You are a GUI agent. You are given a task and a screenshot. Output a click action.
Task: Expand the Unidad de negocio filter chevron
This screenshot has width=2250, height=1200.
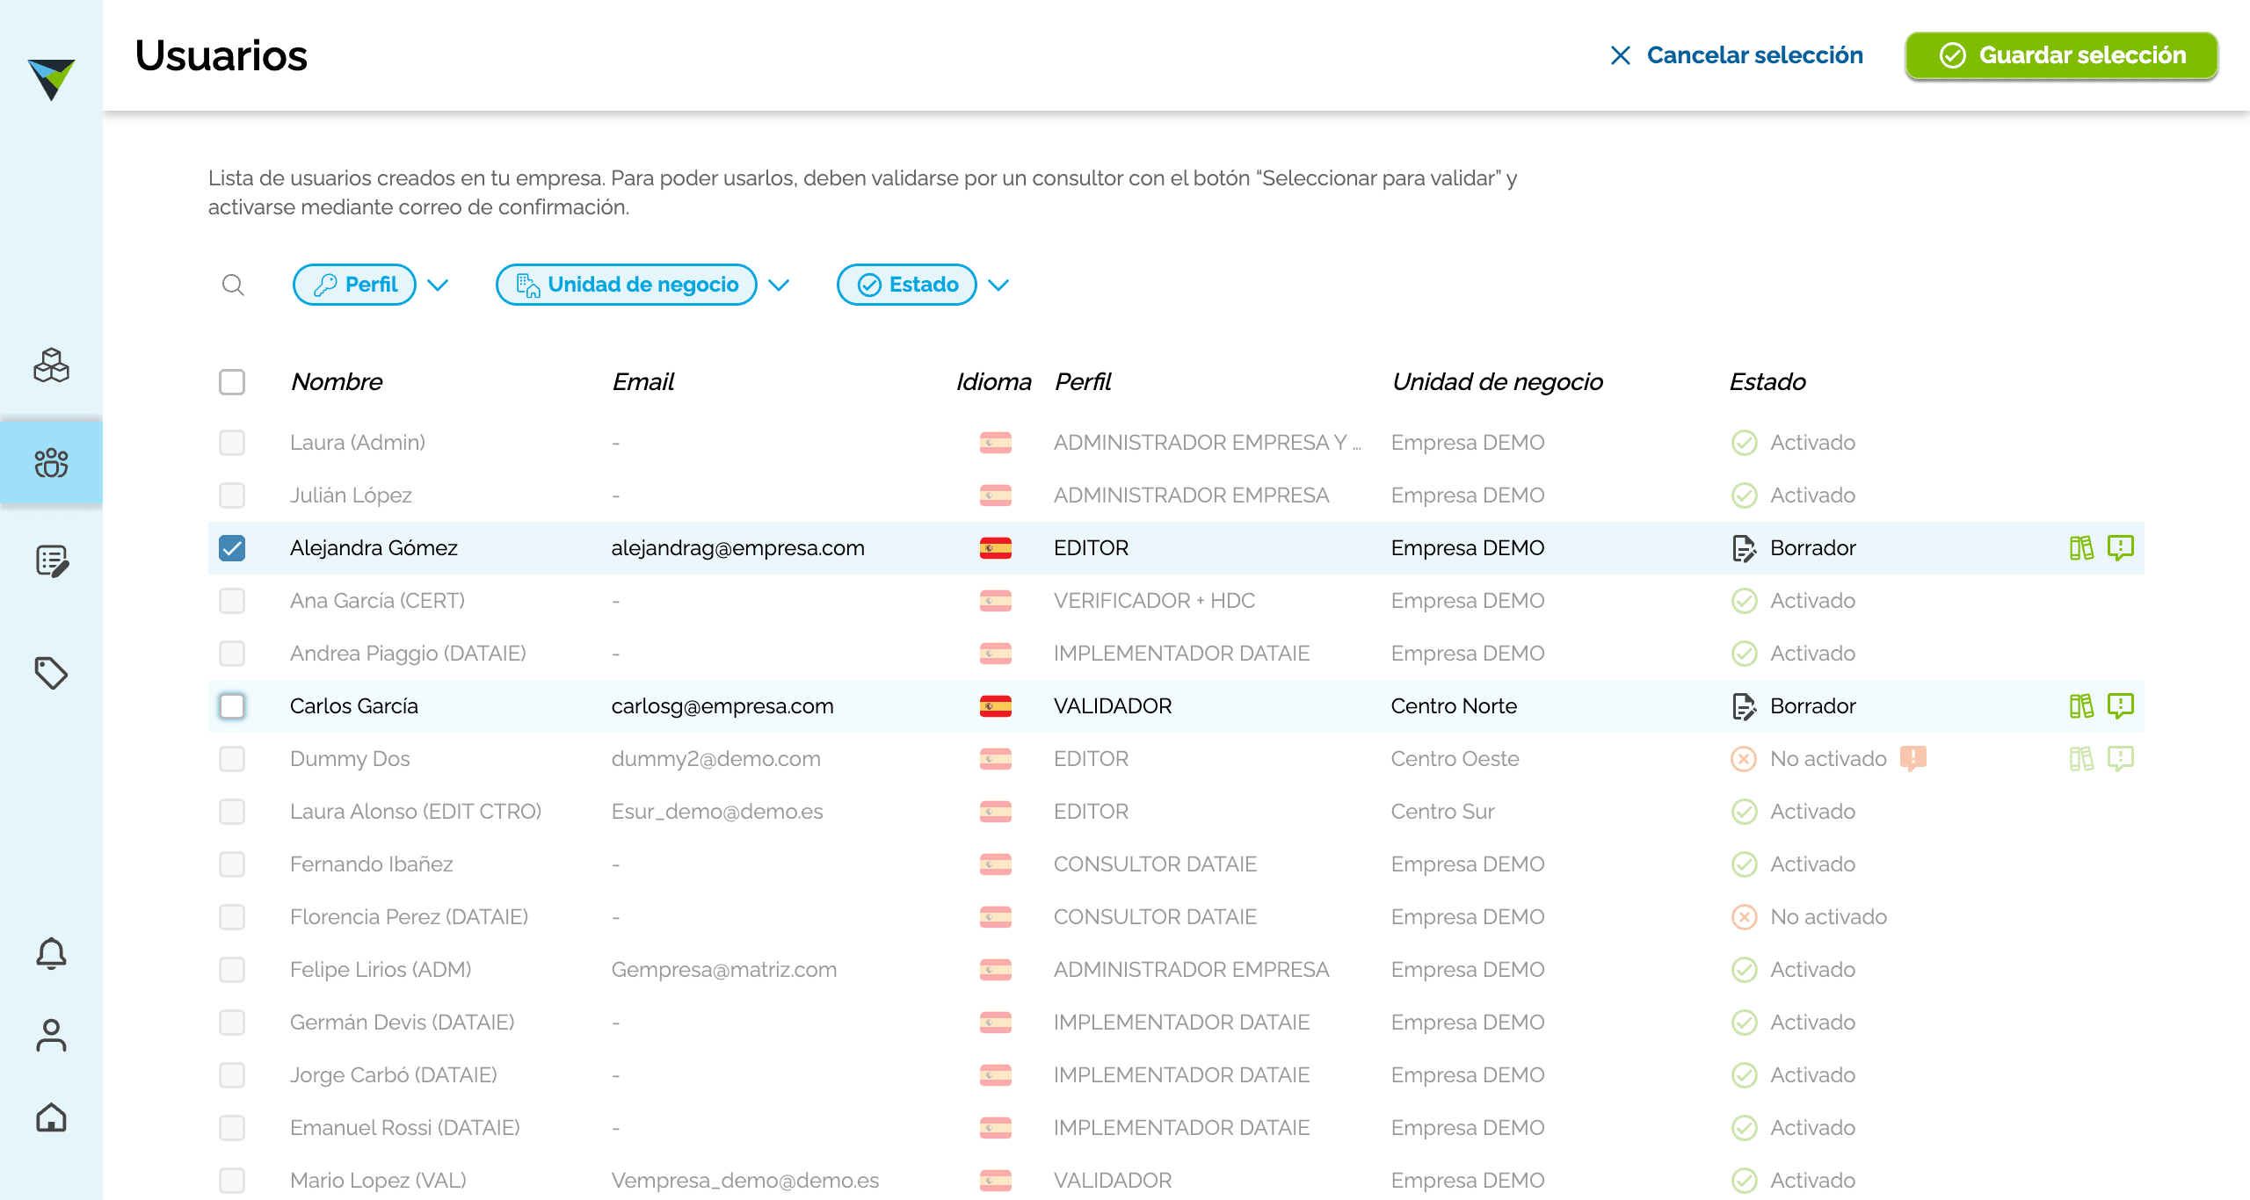tap(779, 285)
